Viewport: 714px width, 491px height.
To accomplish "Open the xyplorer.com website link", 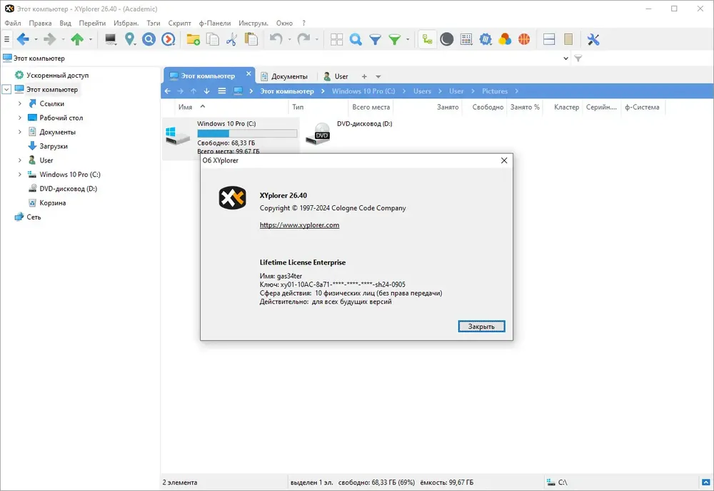I will [299, 225].
